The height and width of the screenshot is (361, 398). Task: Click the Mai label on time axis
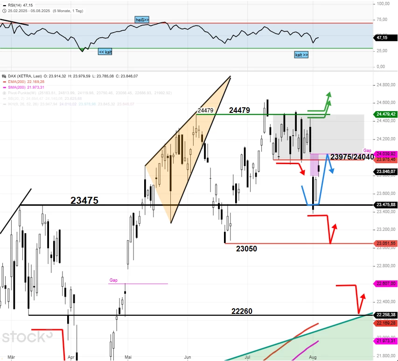128,357
